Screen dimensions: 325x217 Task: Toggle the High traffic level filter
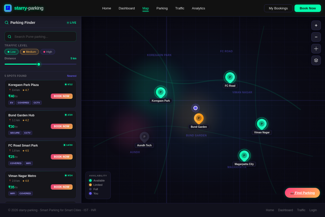[48, 52]
